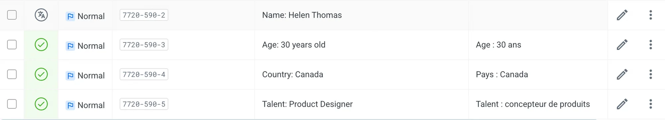This screenshot has height=120, width=665.
Task: Click the green check status for Talent row
Action: pyautogui.click(x=41, y=104)
